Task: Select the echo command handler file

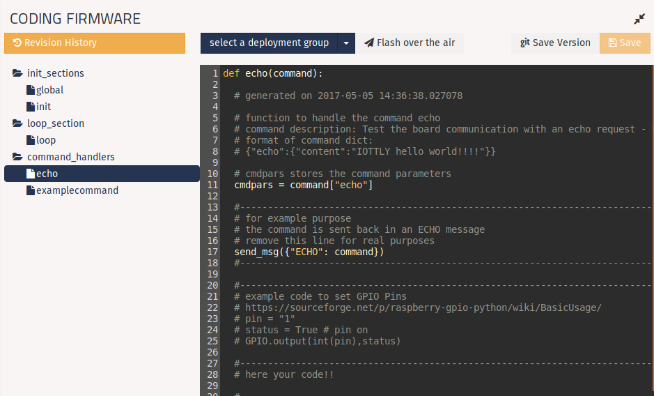Action: [47, 174]
